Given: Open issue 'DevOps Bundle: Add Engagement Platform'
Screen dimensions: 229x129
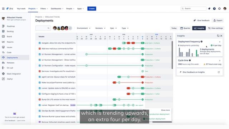Looking at the screenshot, I should pos(58,111).
